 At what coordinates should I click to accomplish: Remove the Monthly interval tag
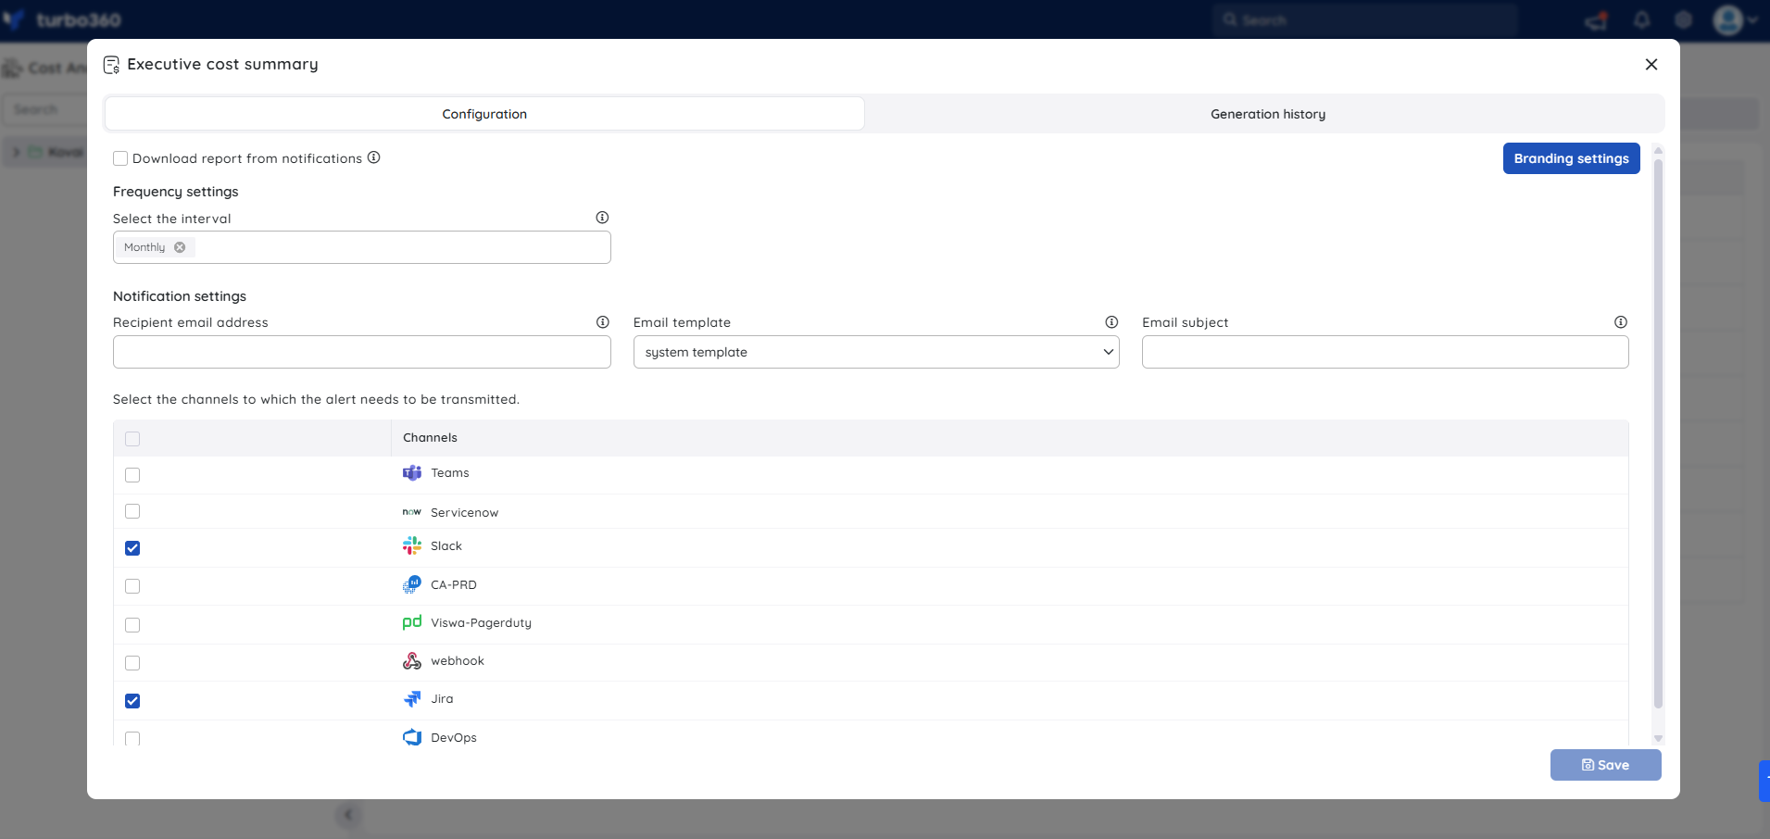(180, 247)
